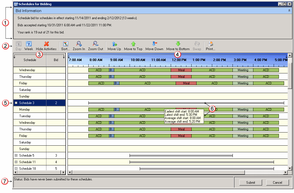Move selected schedule up one rank

[114, 46]
